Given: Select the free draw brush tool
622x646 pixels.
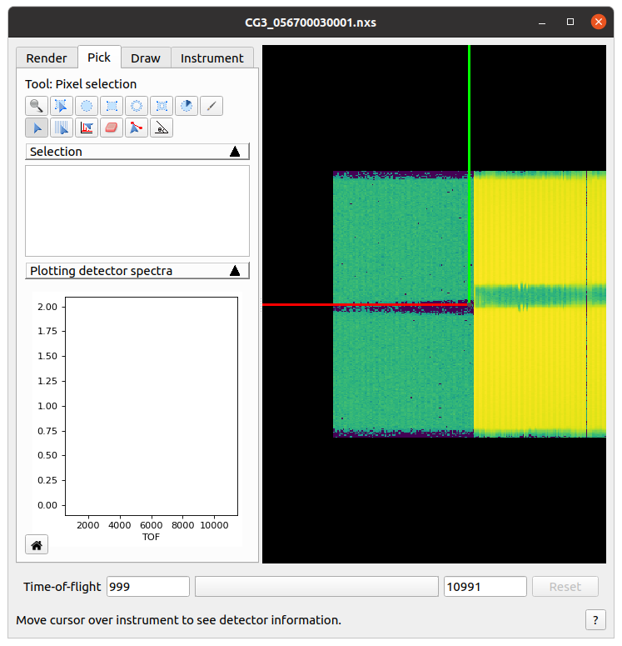Looking at the screenshot, I should coord(211,106).
